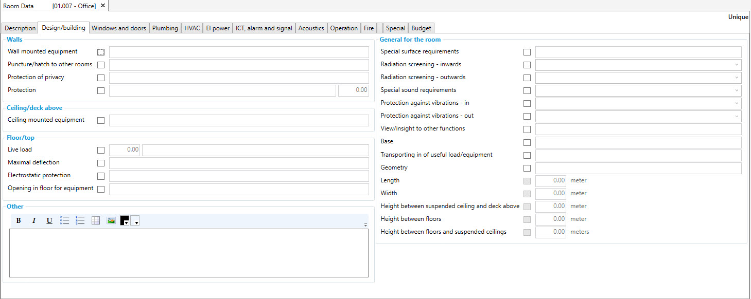Screen dimensions: 751x299
Task: Apply underline formatting in Other editor
Action: 49,220
